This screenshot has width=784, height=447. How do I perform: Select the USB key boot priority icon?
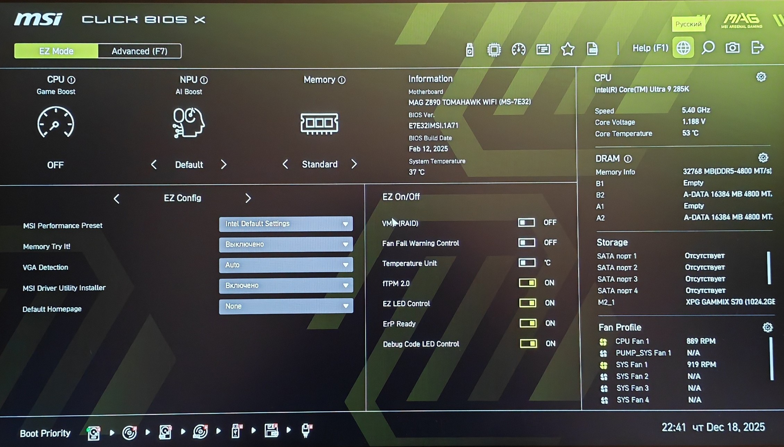(236, 431)
